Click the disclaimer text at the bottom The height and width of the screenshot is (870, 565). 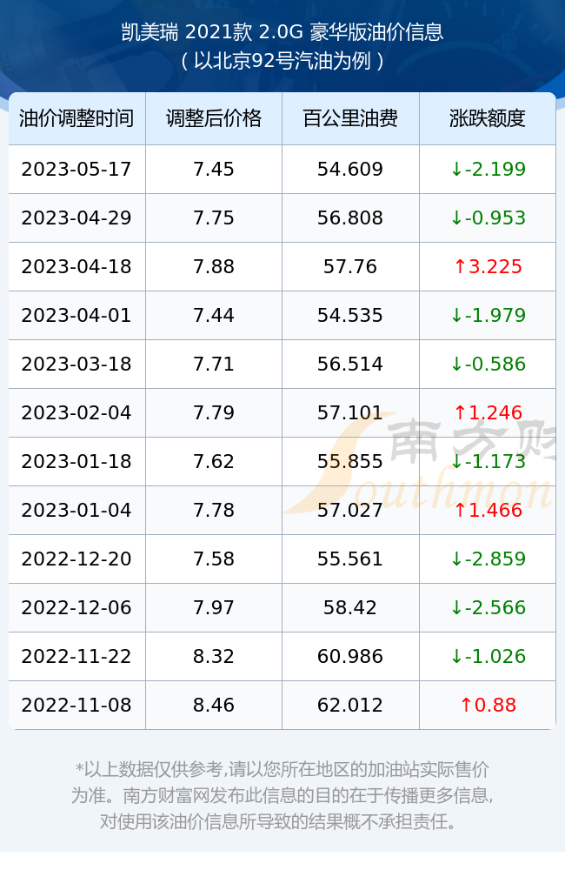282,795
